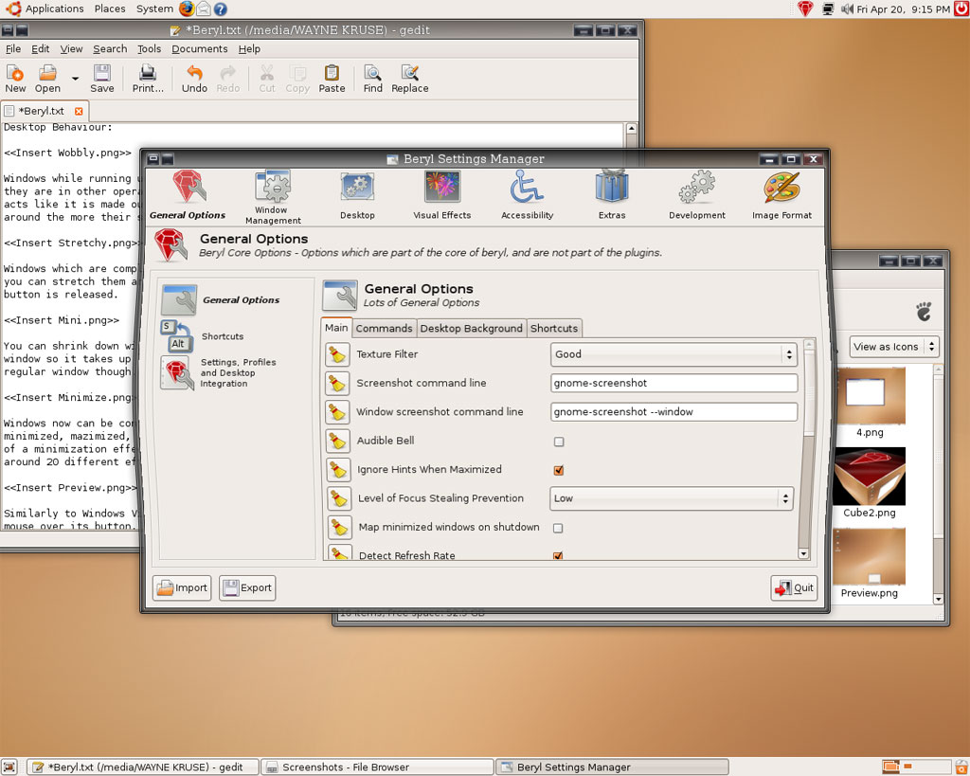Reset Window screenshot command line broom icon
This screenshot has height=776, width=970.
[337, 411]
